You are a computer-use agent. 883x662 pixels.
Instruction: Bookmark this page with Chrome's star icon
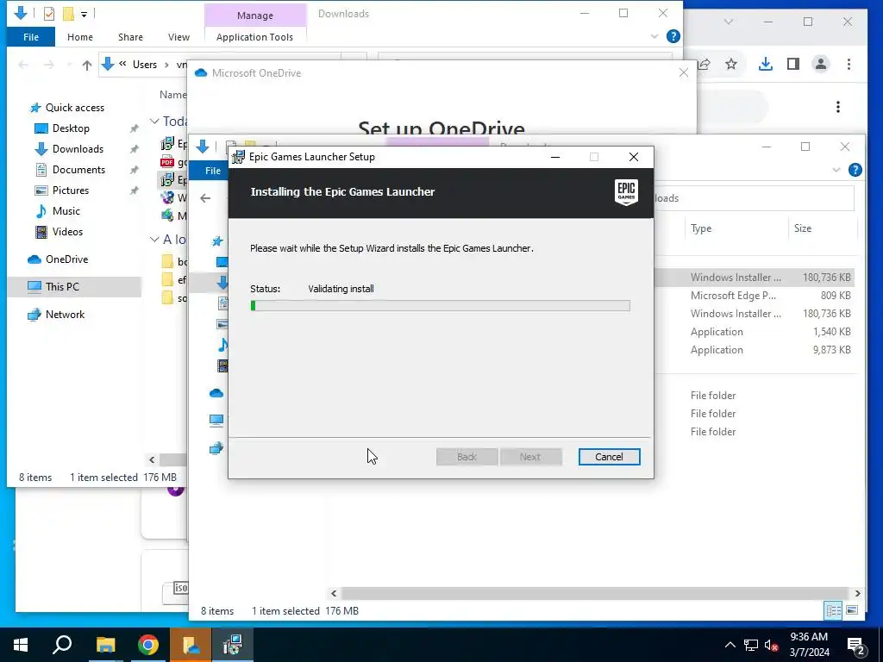[731, 64]
